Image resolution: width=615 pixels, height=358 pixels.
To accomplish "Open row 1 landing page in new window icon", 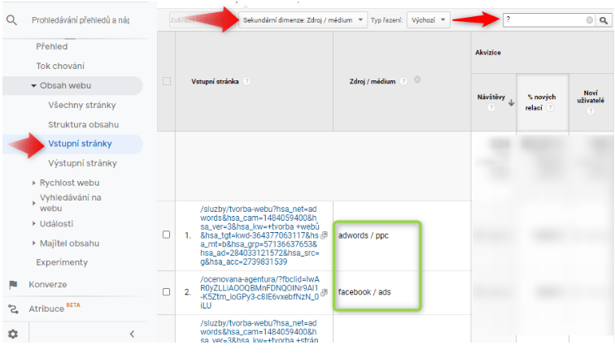I will (x=324, y=235).
